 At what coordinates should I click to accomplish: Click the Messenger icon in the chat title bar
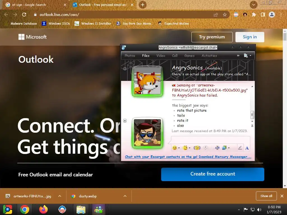(124, 48)
